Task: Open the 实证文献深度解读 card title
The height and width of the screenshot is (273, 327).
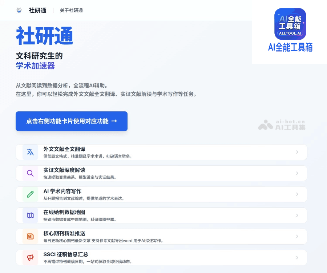Action: point(64,170)
